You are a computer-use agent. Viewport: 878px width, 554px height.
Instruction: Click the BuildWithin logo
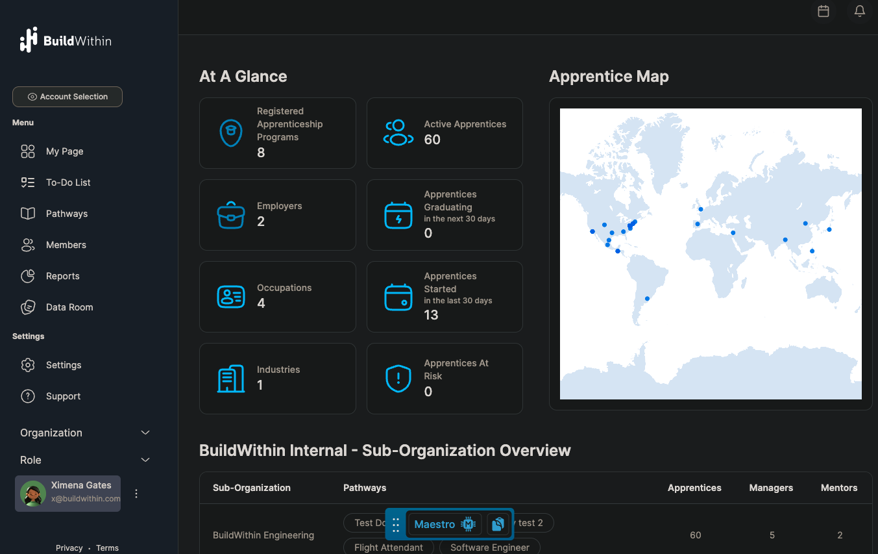[x=65, y=40]
